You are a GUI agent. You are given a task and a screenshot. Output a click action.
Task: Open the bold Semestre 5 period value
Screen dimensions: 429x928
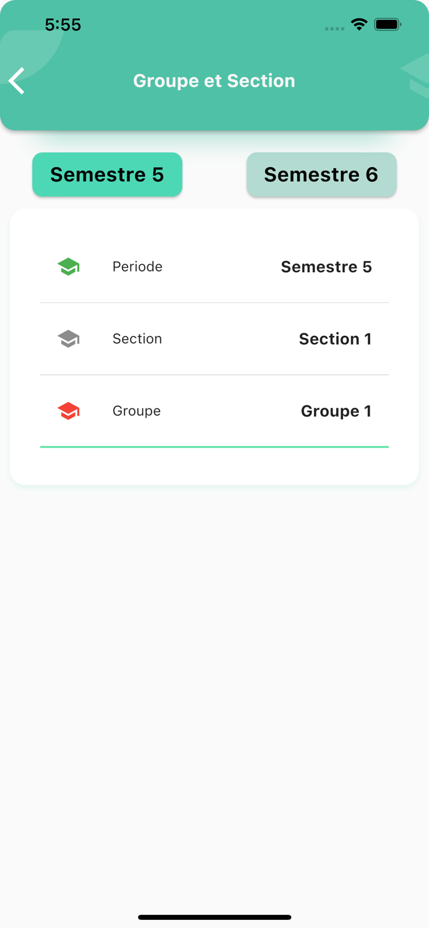326,267
